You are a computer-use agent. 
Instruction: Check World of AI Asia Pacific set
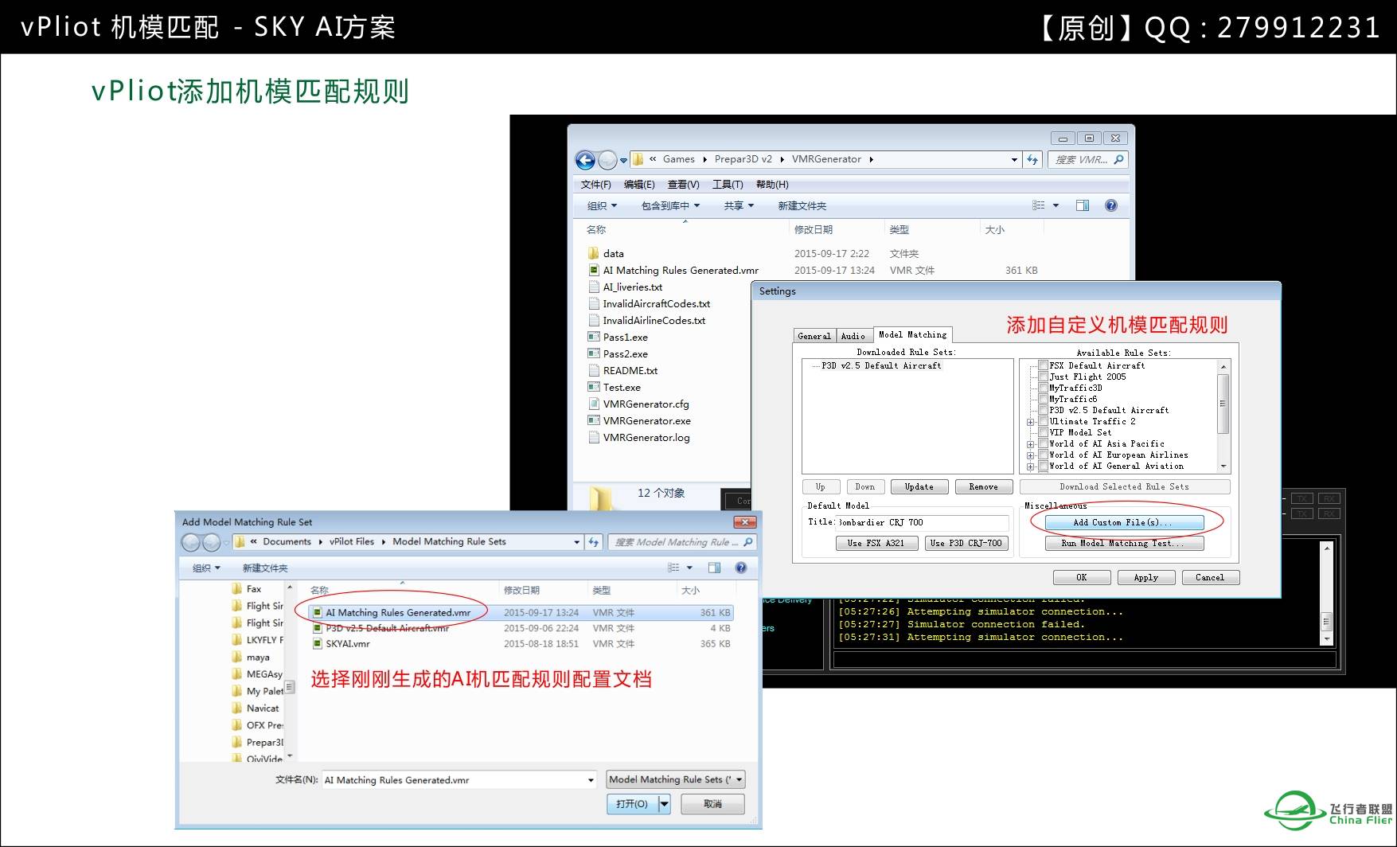click(x=1043, y=443)
